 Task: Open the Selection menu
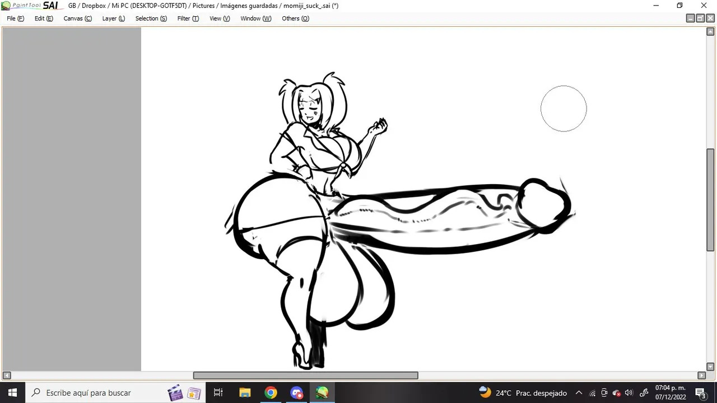pos(151,18)
